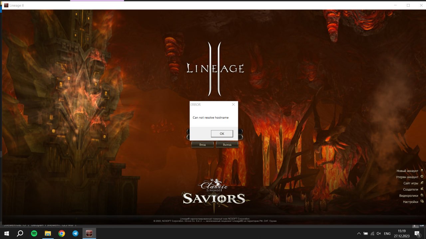
Task: Minimize the Lineage II window
Action: click(395, 5)
